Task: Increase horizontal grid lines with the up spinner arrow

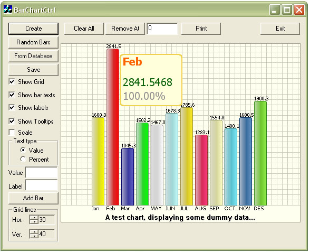Action: [34, 218]
